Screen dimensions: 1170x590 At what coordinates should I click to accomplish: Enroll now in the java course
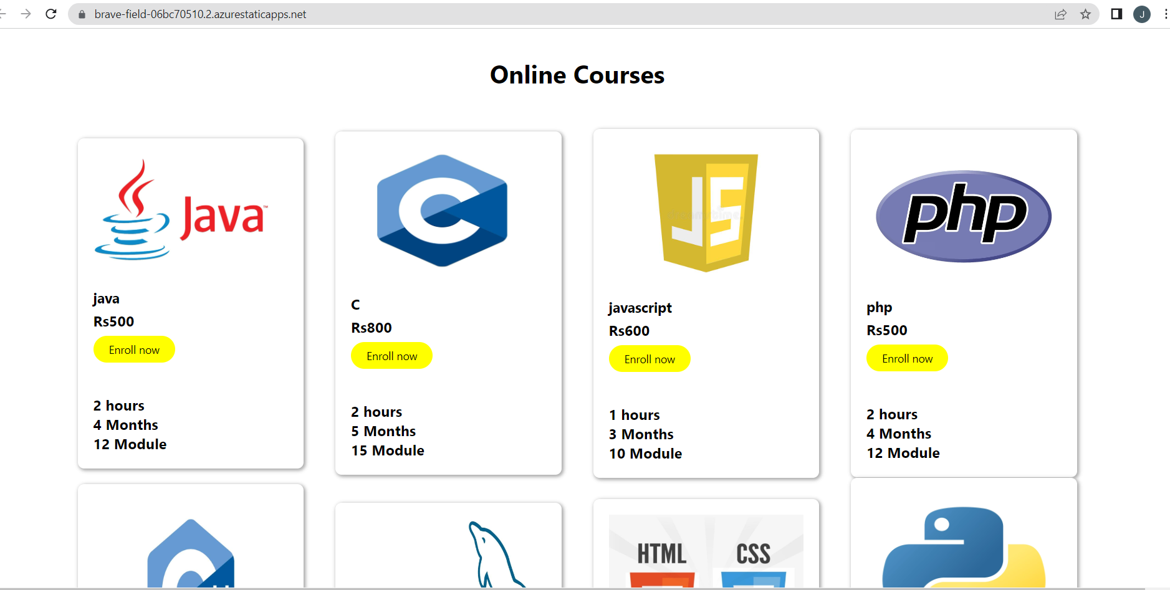[x=134, y=350]
